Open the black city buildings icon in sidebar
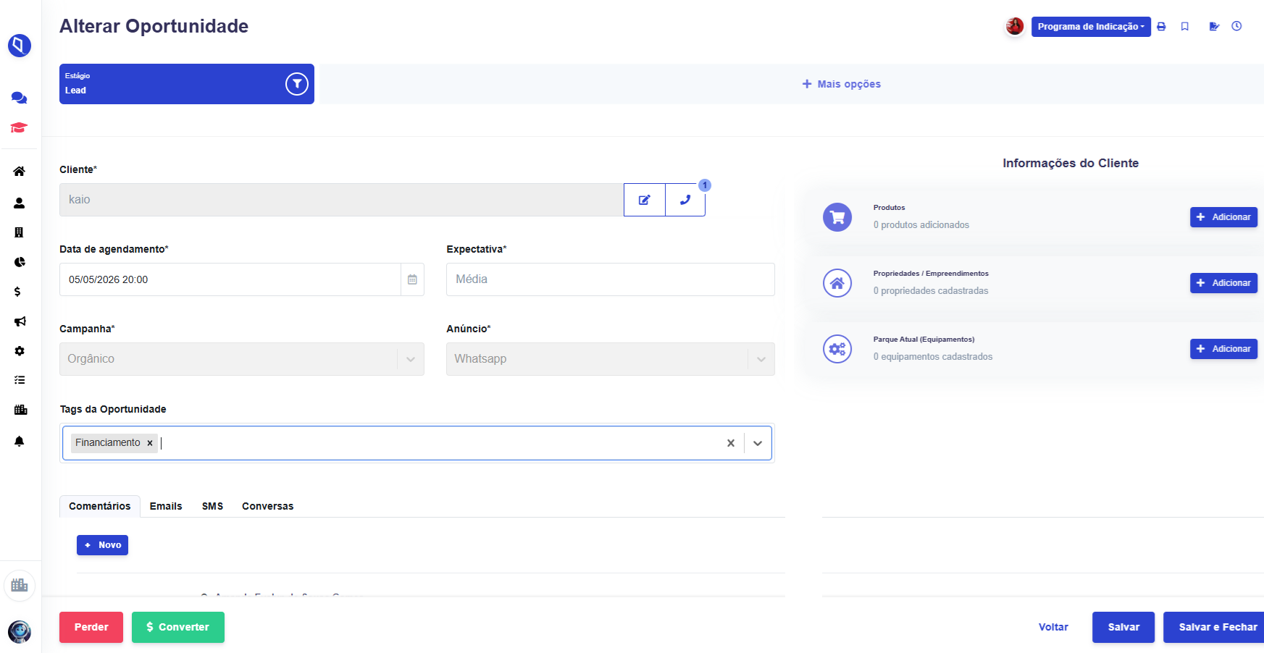This screenshot has width=1264, height=653. [20, 410]
